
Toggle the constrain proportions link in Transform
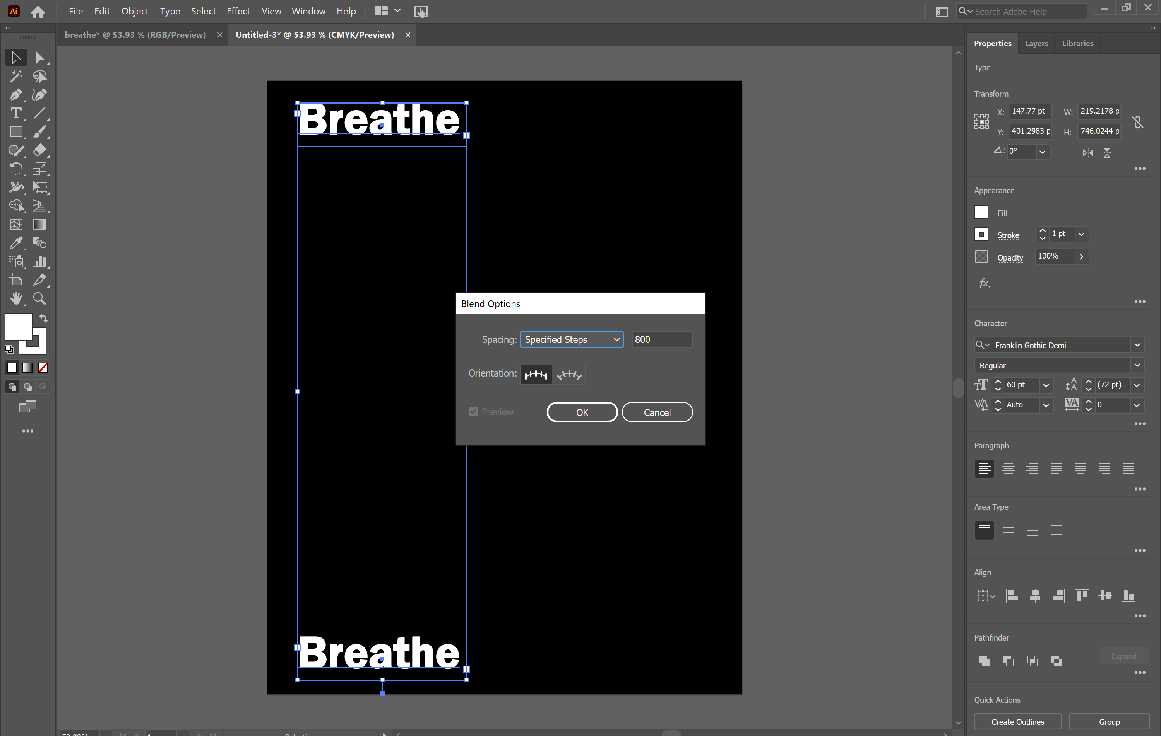(x=1138, y=122)
